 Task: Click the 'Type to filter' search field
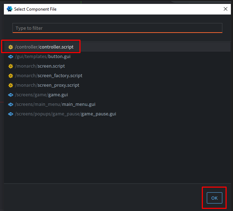click(x=117, y=28)
